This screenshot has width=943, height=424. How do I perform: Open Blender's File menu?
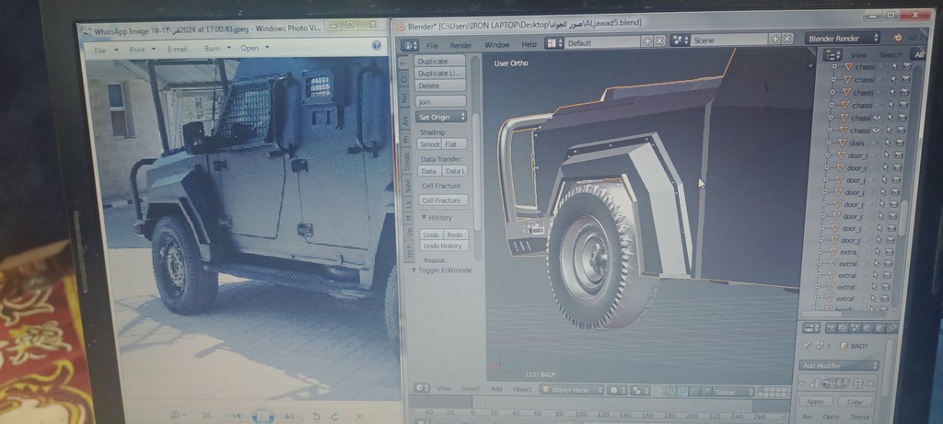(433, 46)
